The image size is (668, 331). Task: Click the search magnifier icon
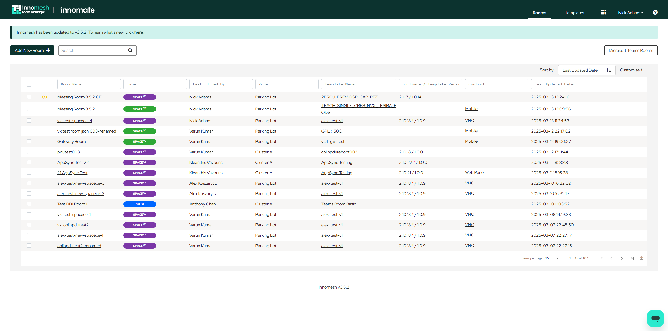click(130, 51)
